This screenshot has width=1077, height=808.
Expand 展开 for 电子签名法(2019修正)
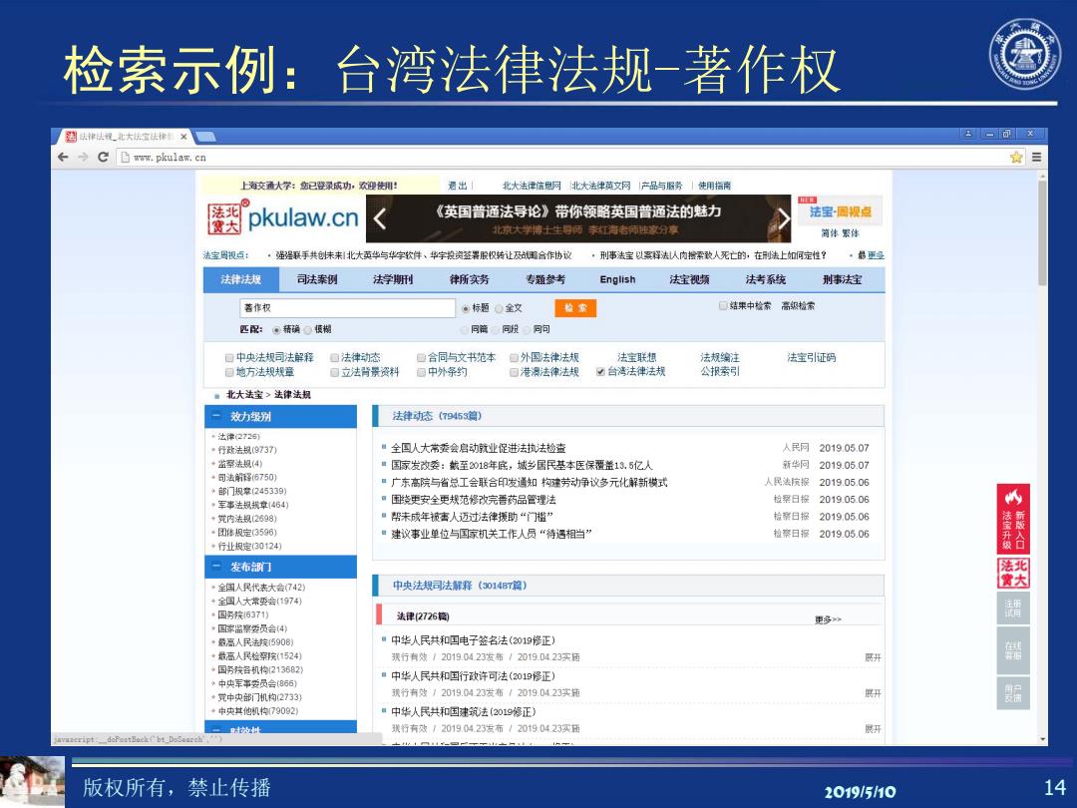tap(873, 657)
